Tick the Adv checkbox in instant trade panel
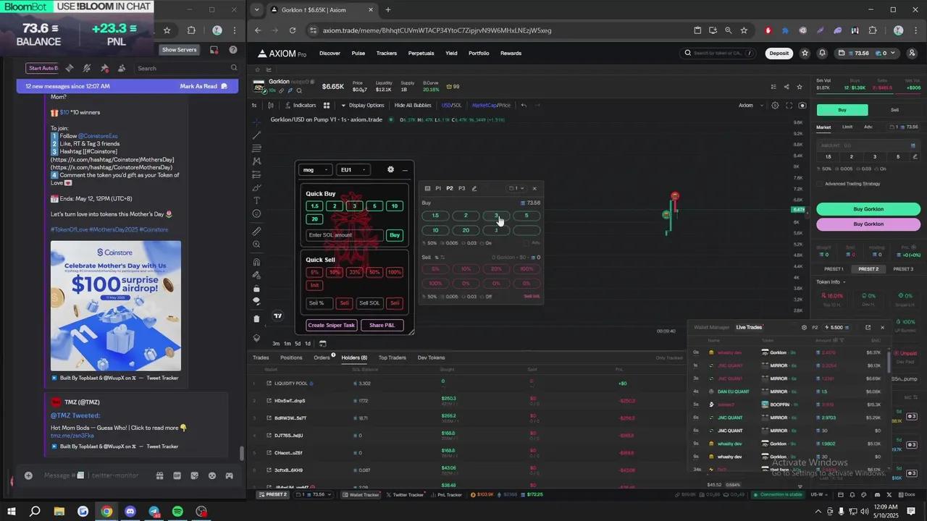Viewport: 927px width, 521px height. pos(527,242)
